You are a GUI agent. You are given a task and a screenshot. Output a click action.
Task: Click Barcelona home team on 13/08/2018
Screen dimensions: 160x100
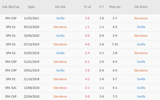click(60, 88)
